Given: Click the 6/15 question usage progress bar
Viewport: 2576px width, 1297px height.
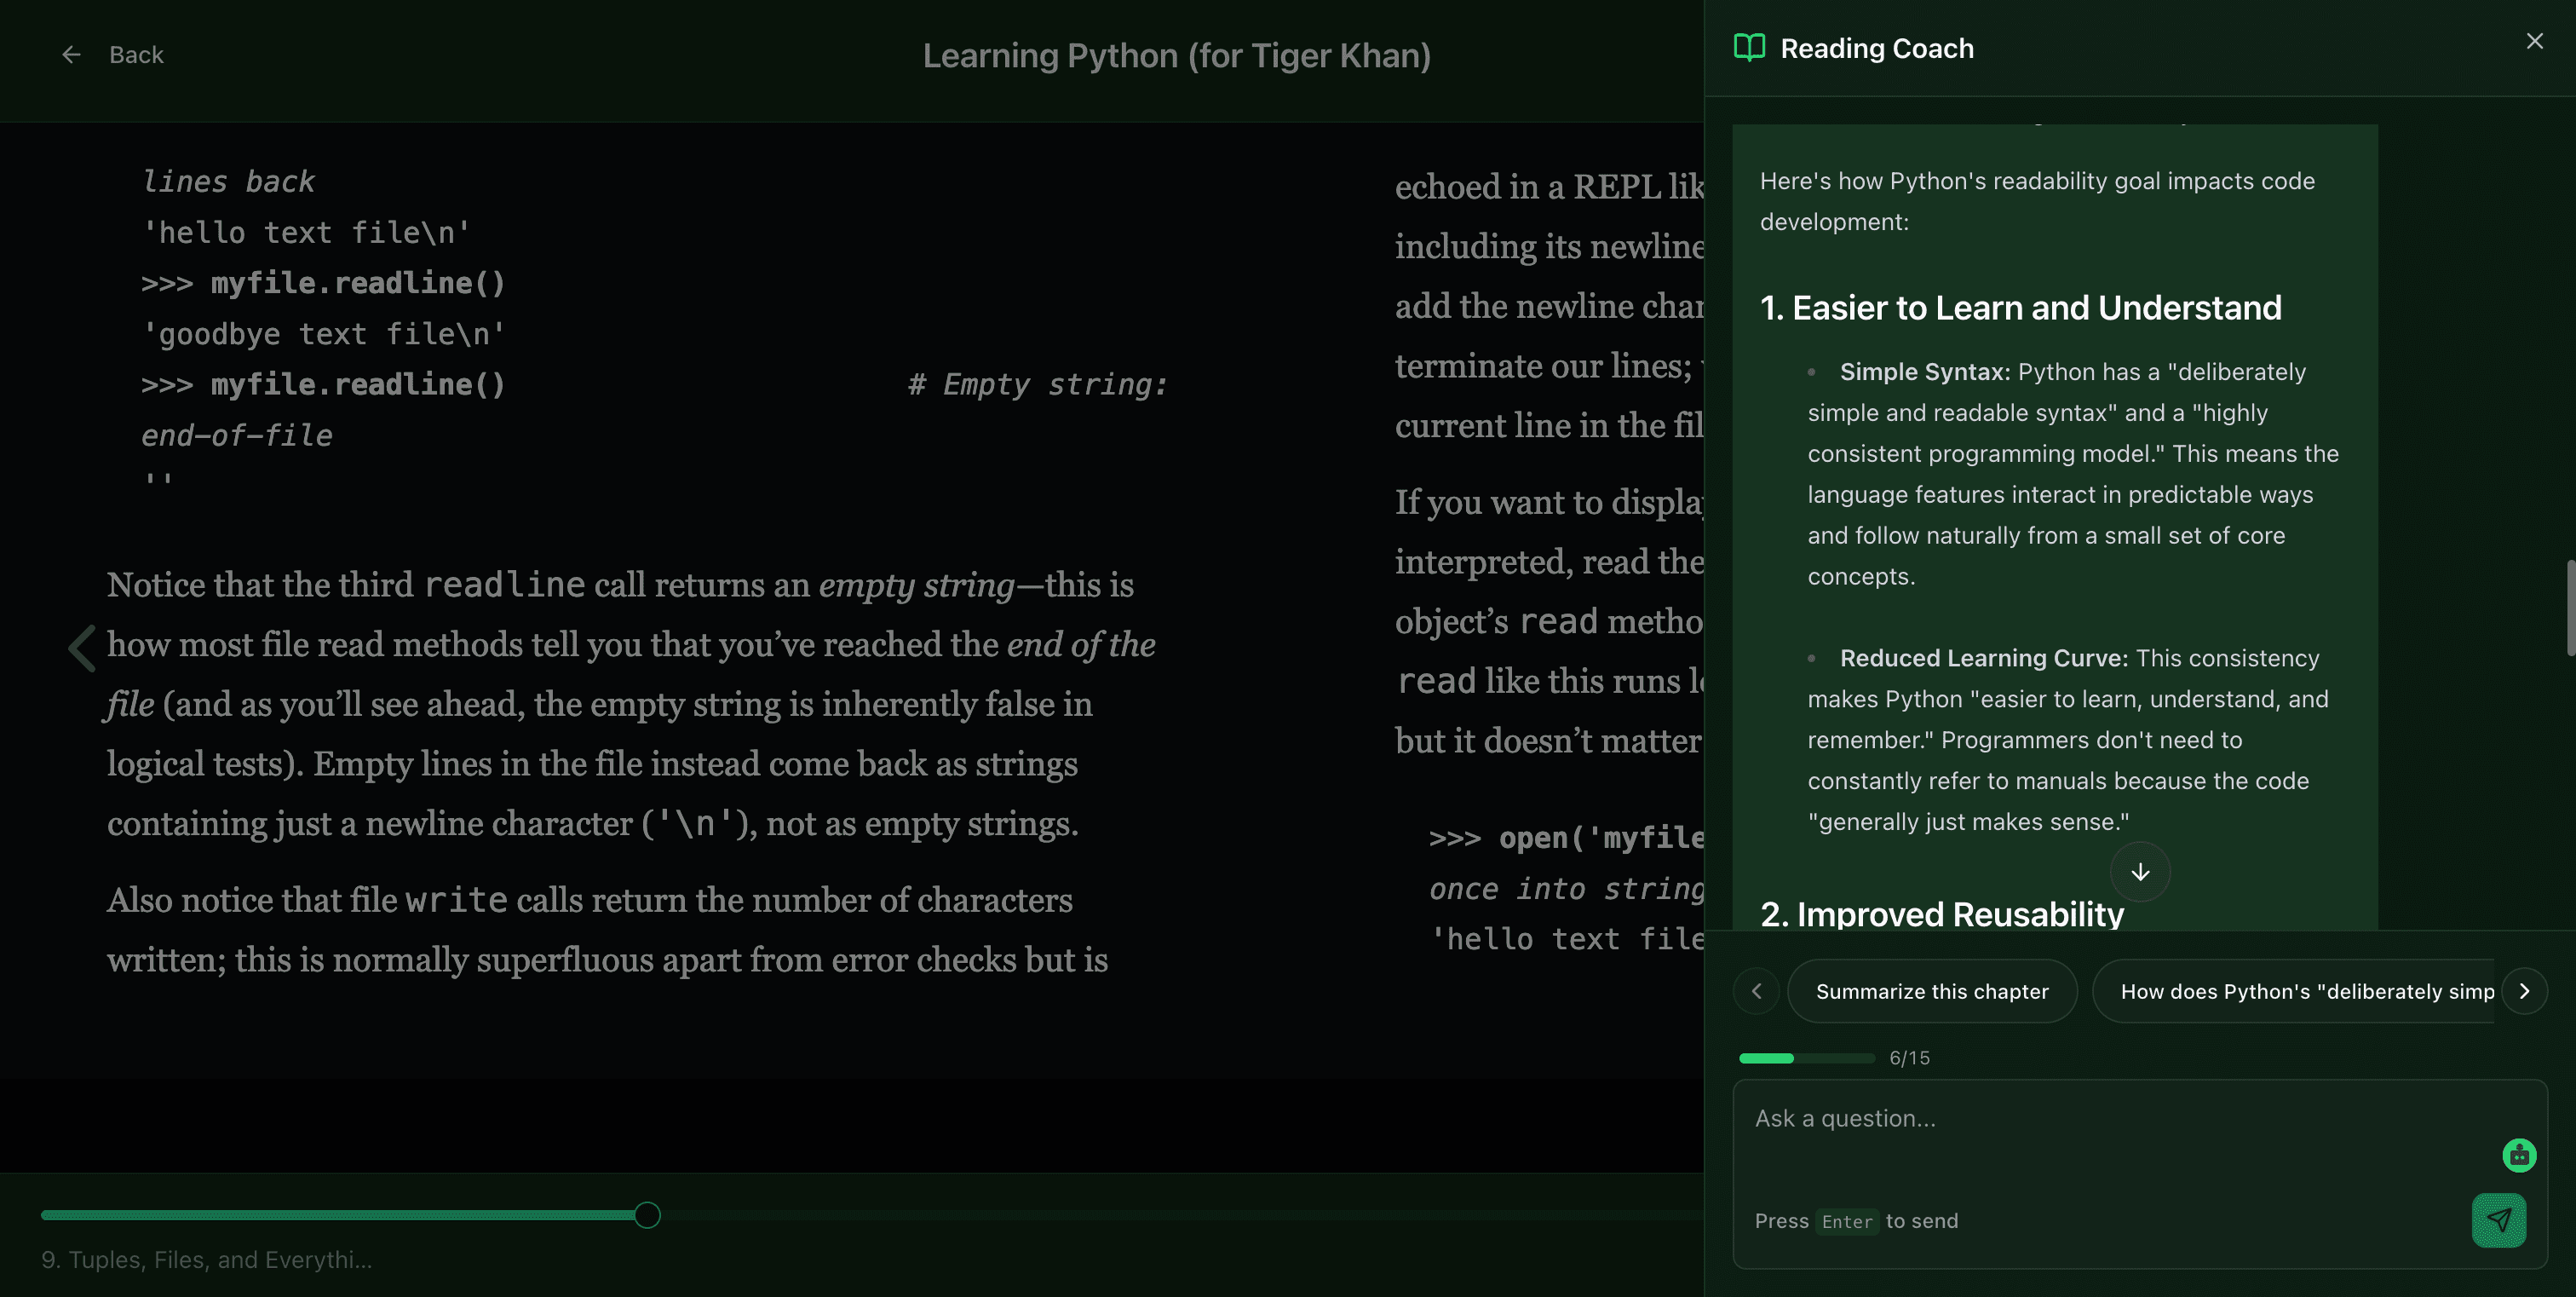Looking at the screenshot, I should point(1807,1058).
